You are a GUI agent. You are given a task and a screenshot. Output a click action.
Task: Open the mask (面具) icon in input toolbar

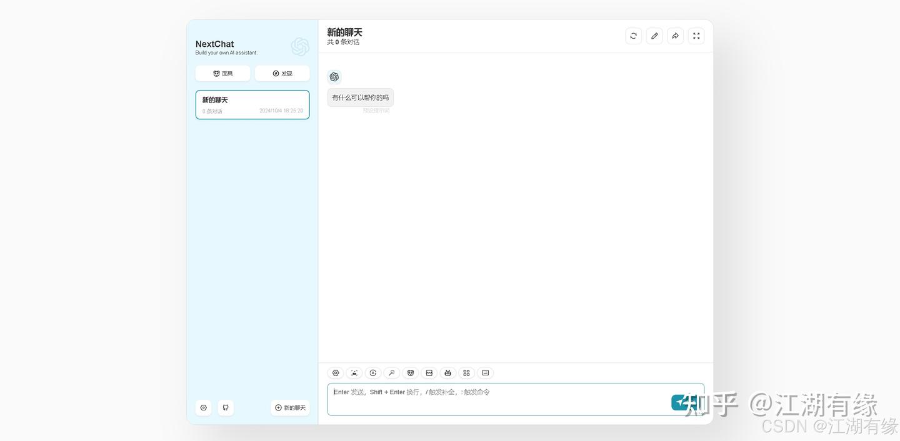tap(411, 372)
